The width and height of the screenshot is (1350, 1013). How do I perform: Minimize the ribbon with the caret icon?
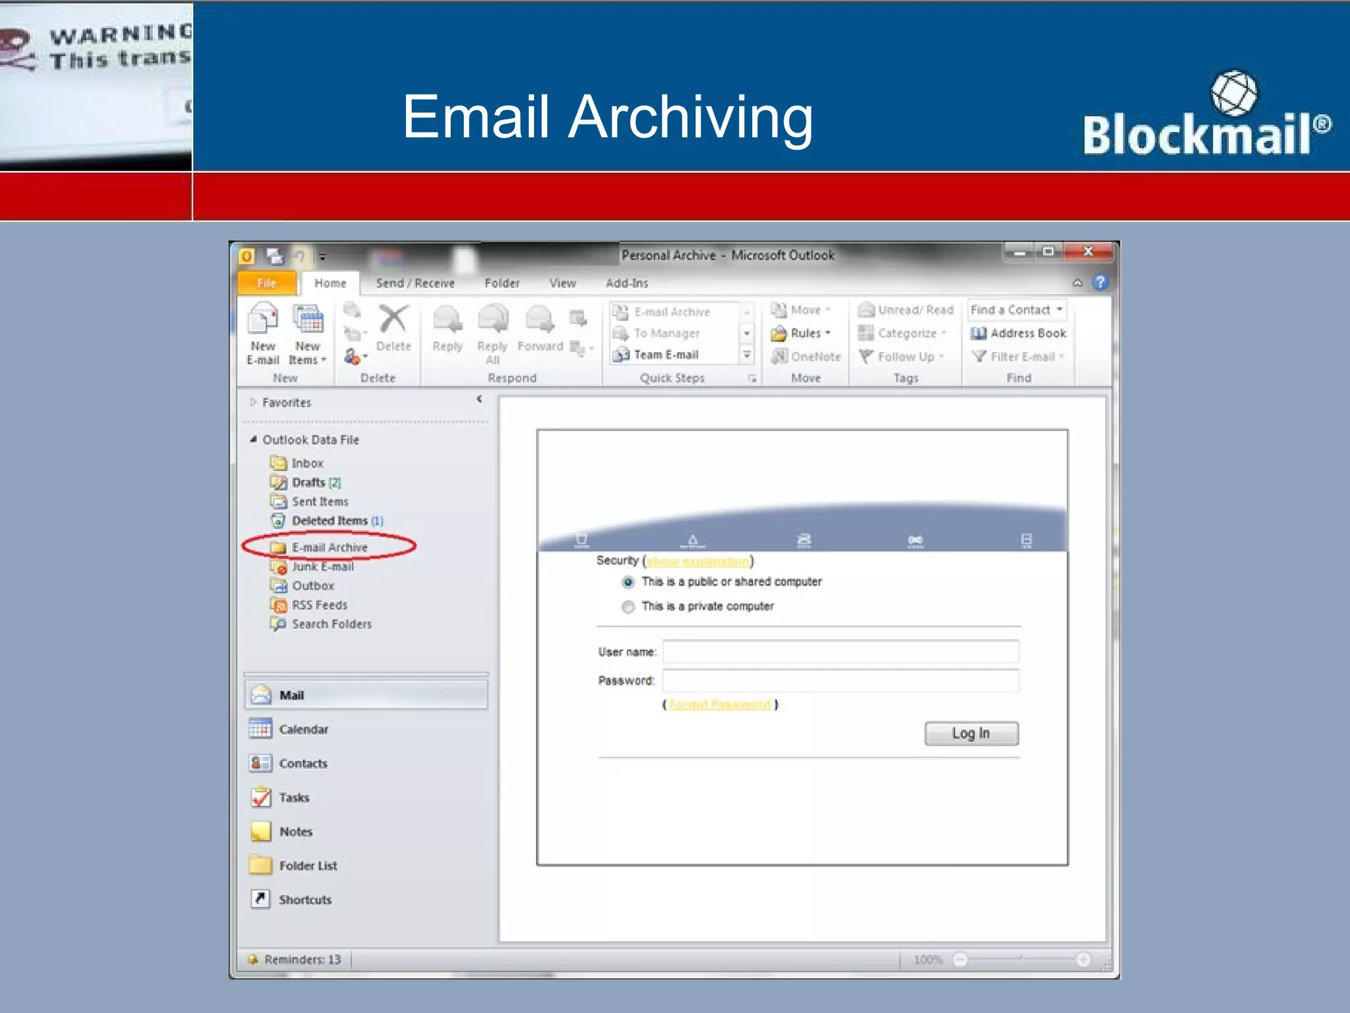point(1078,283)
